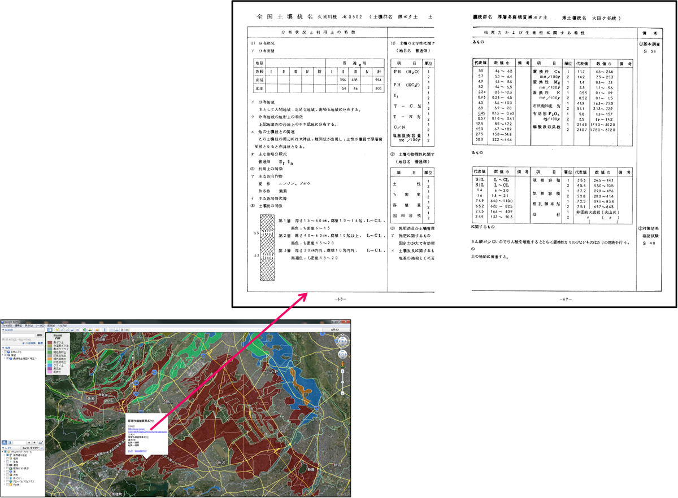Click the Move joystick navigation control

(342, 355)
